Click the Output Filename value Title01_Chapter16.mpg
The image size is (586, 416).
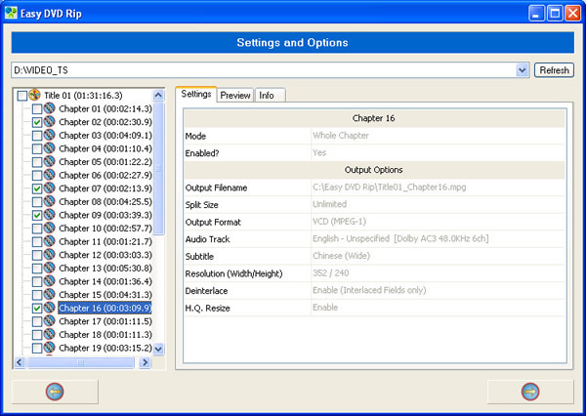click(389, 187)
